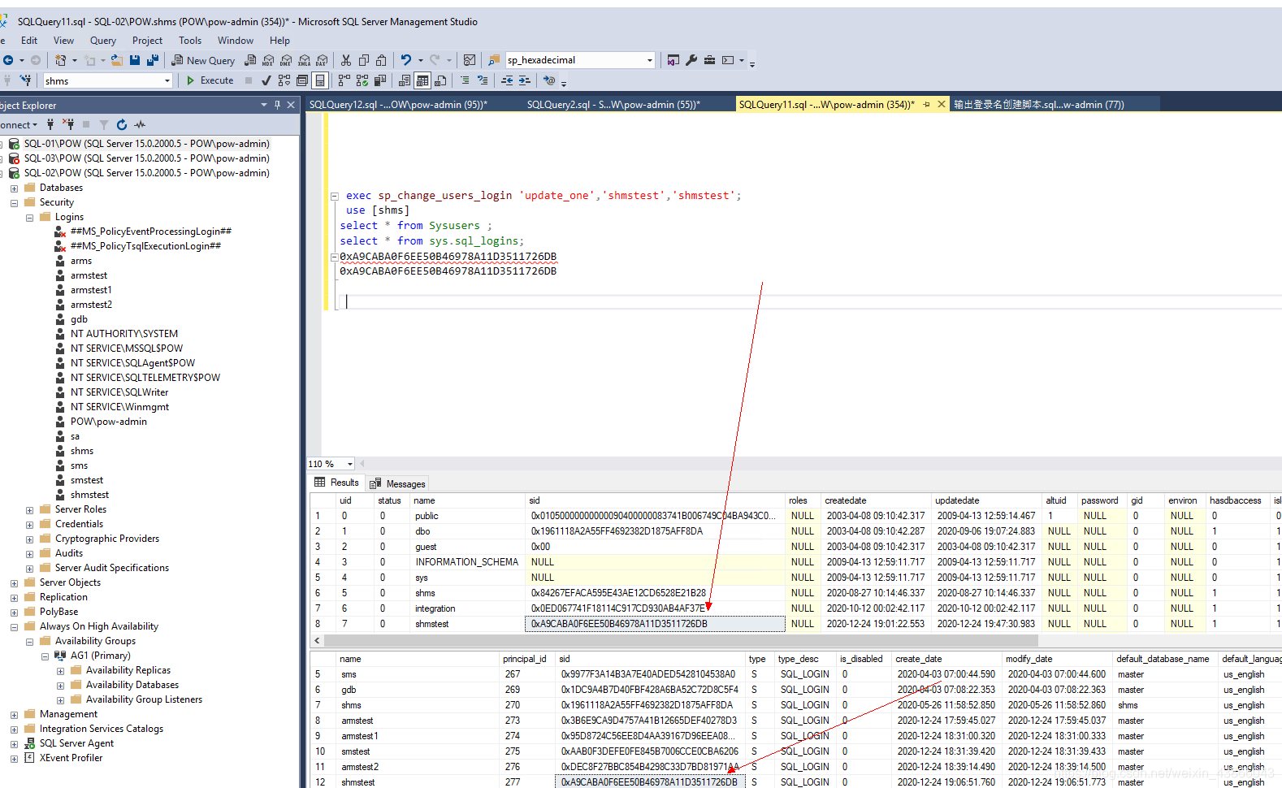
Task: Open the shms database dropdown
Action: click(167, 80)
